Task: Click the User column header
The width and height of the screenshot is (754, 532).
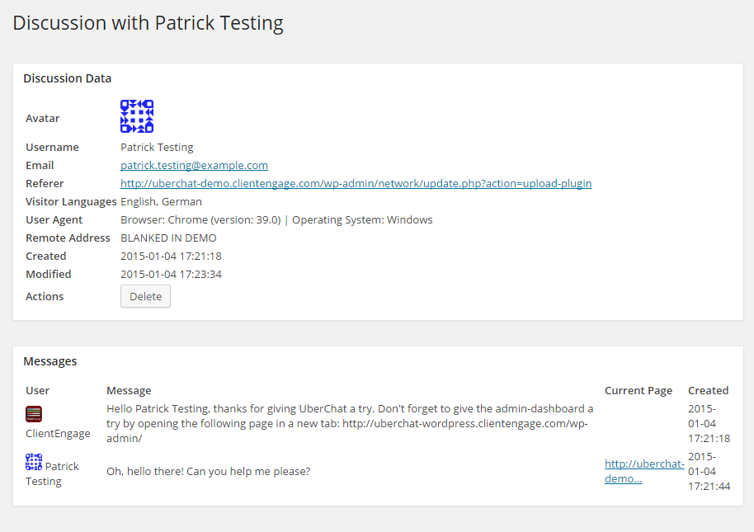Action: [x=37, y=390]
